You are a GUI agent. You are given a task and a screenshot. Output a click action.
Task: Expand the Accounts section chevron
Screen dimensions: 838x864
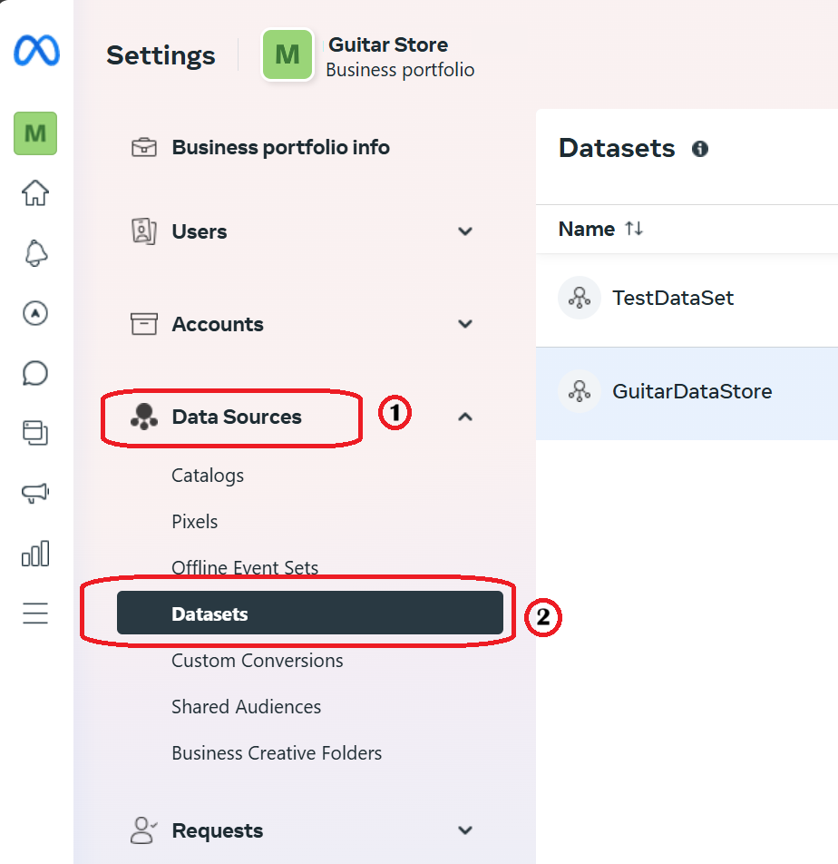[x=465, y=324]
